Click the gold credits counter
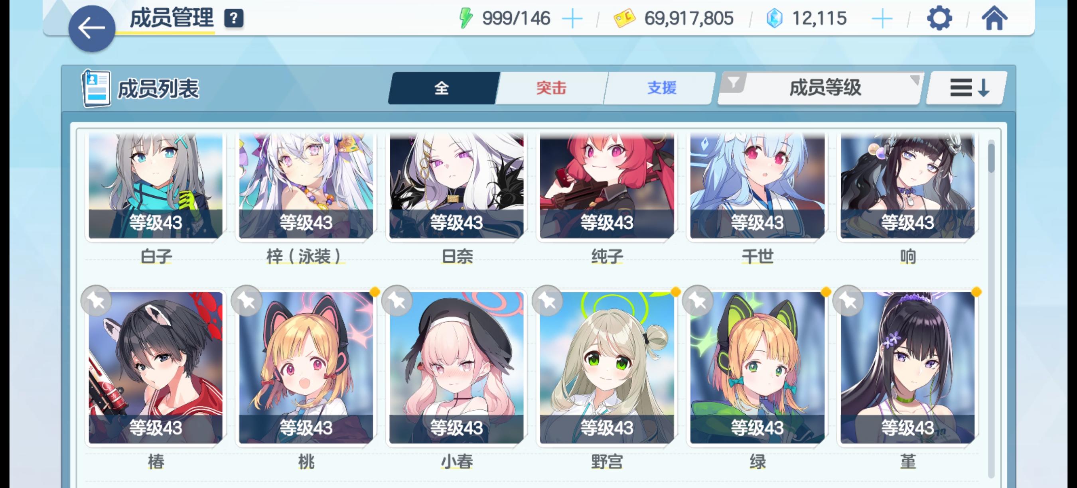1077x488 pixels. [x=674, y=19]
